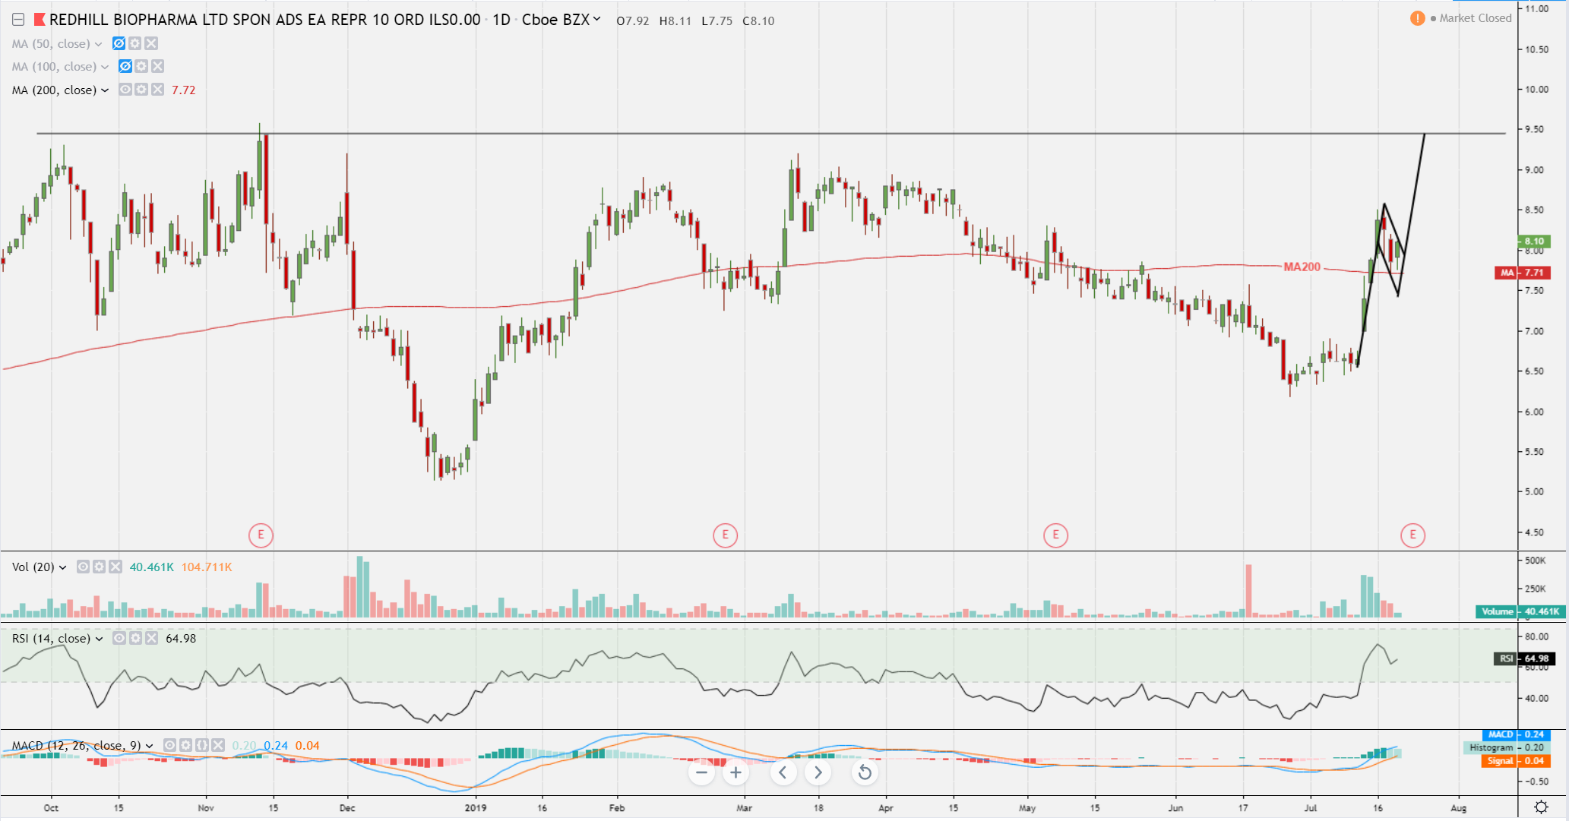Open MACD source code braces icon

pyautogui.click(x=202, y=746)
